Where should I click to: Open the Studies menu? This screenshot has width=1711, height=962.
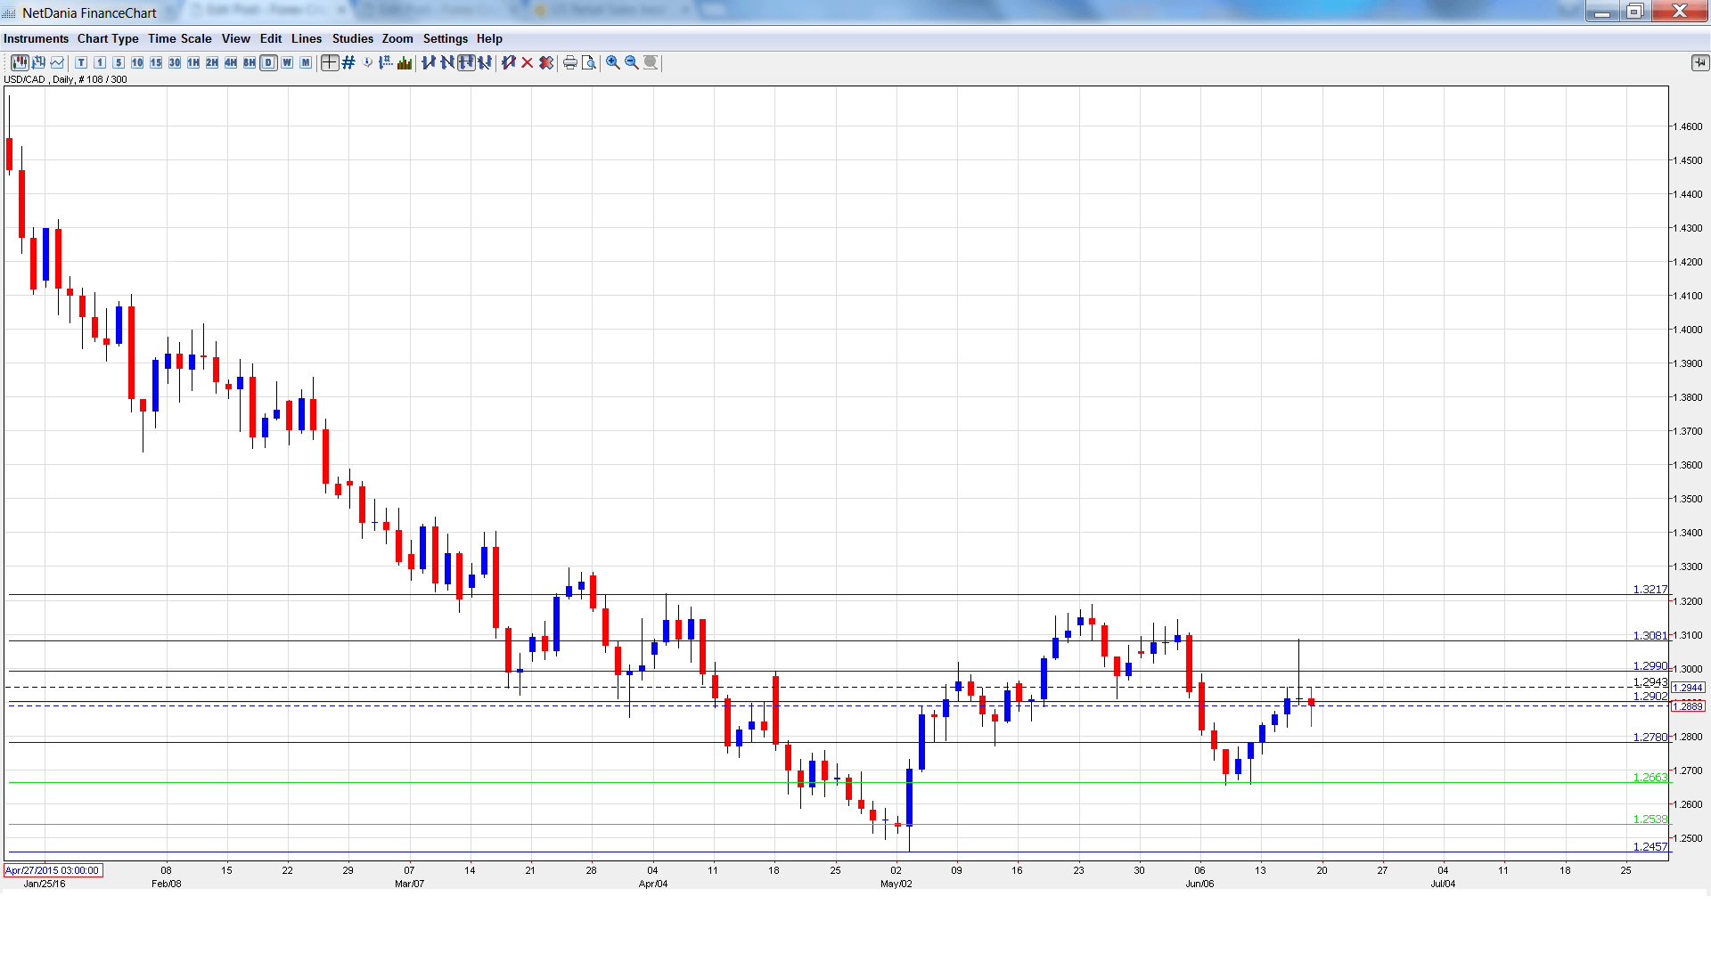click(352, 38)
